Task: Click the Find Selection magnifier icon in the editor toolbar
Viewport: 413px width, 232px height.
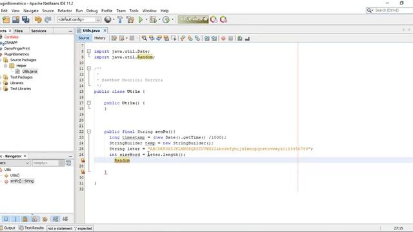Action: pyautogui.click(x=145, y=39)
